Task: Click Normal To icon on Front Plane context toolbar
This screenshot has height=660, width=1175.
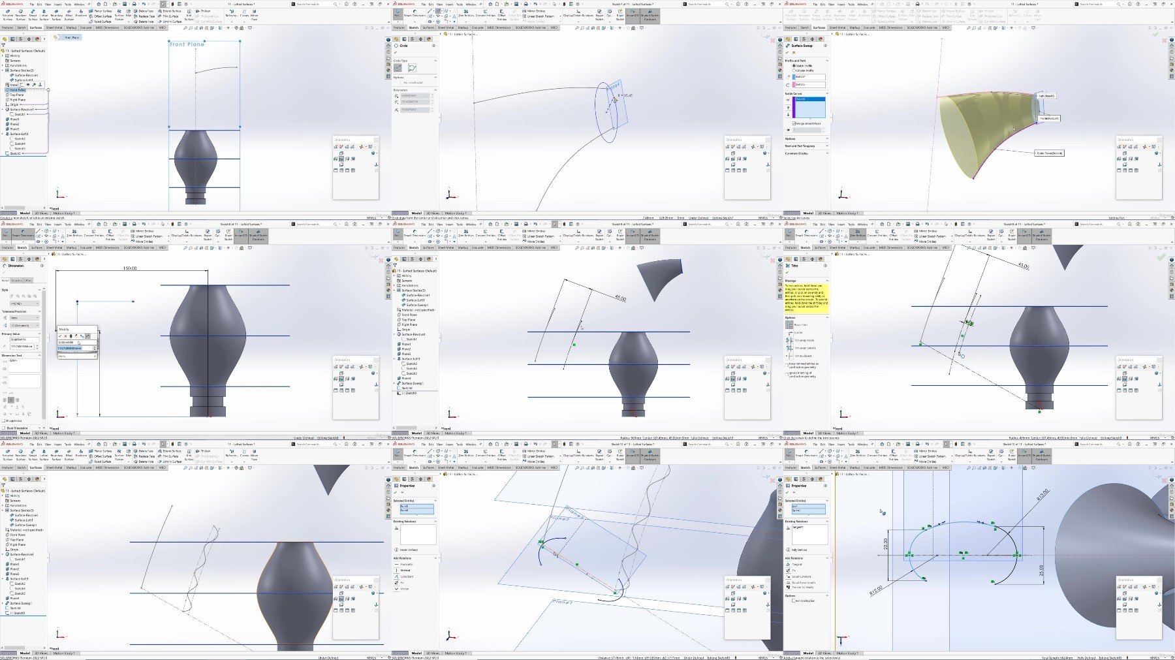Action: 40,85
